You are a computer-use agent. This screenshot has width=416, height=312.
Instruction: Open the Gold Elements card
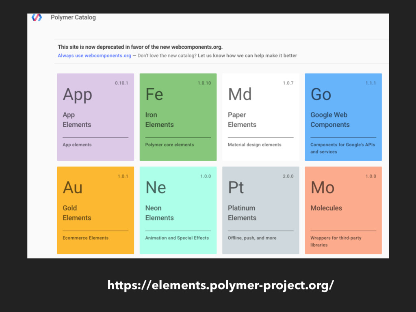click(x=95, y=210)
